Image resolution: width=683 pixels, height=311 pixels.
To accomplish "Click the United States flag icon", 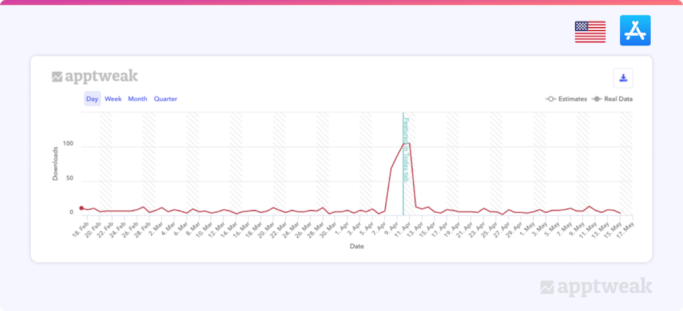I will (x=590, y=31).
